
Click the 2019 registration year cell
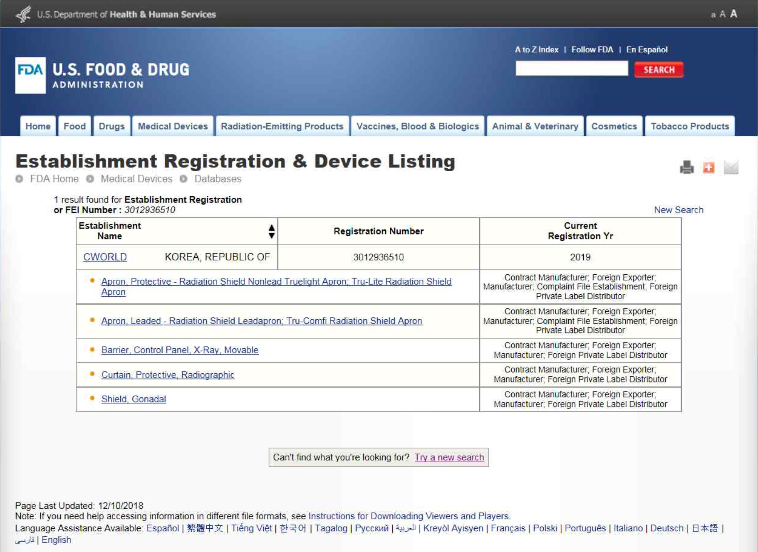[580, 257]
